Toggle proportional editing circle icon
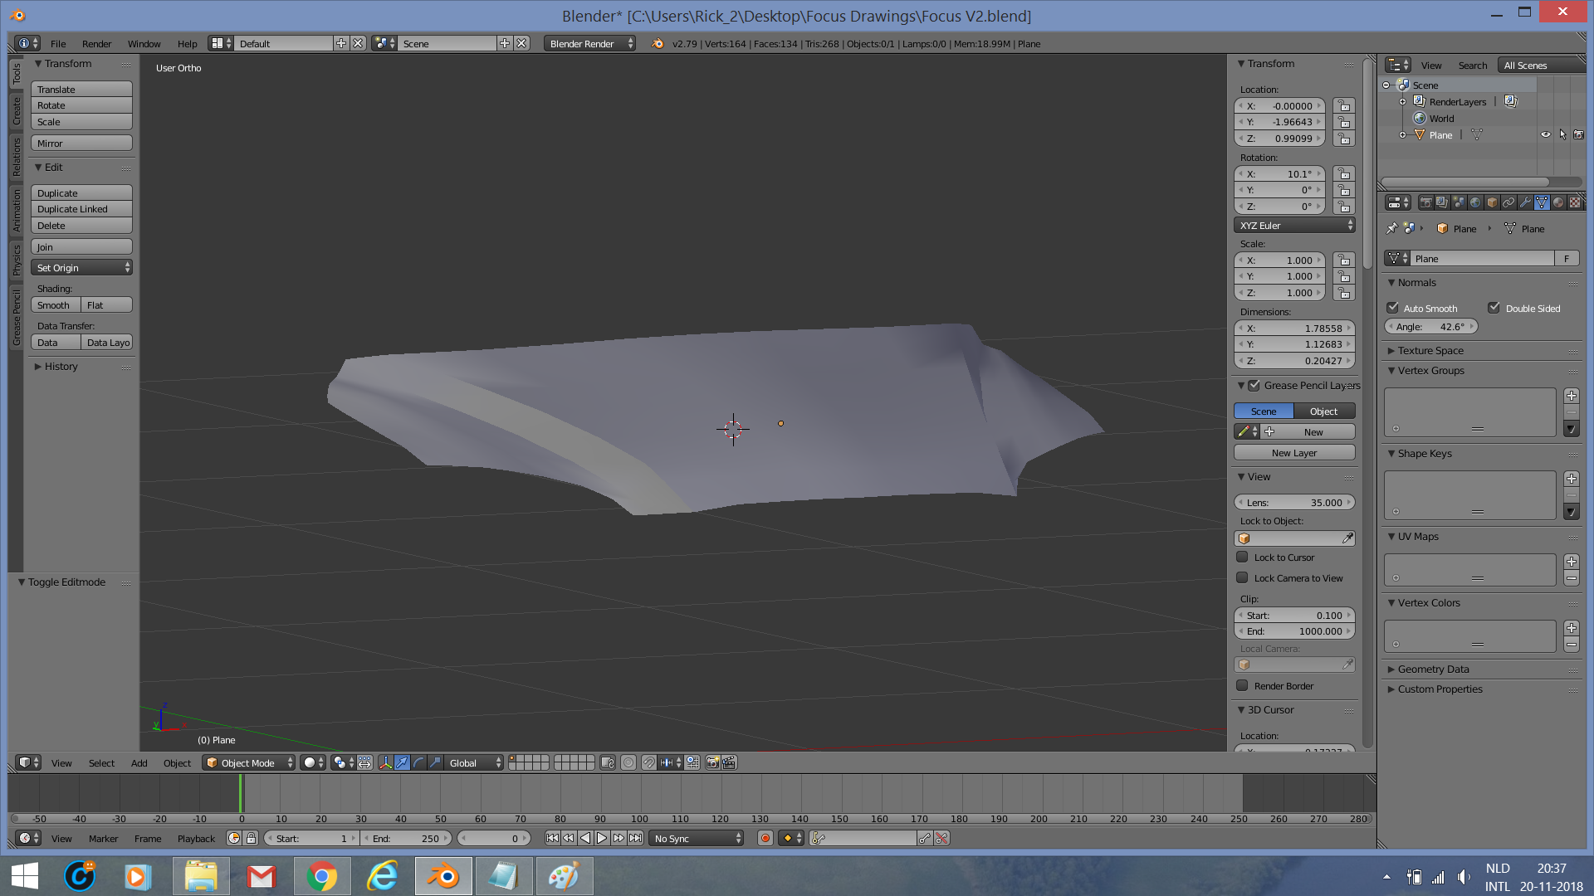Image resolution: width=1594 pixels, height=896 pixels. [628, 762]
